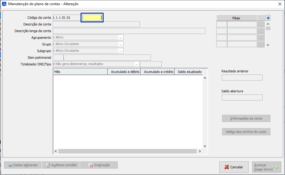Open Auditoria contábil

[61, 165]
